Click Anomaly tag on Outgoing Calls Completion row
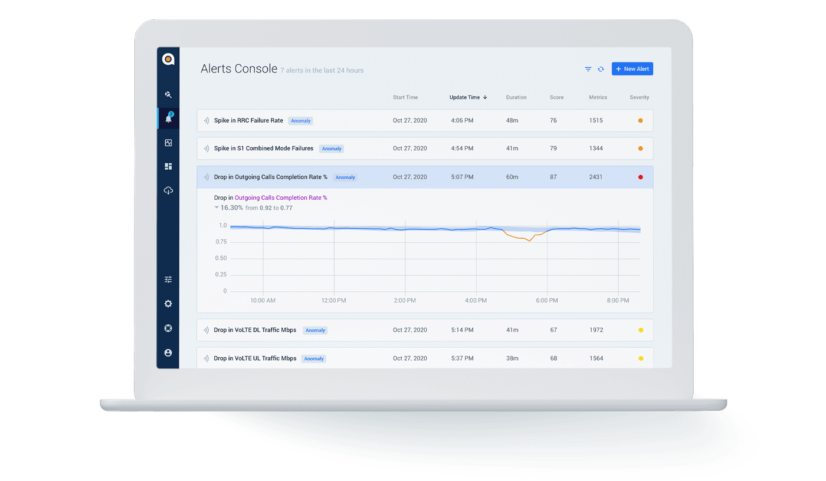 click(x=345, y=177)
